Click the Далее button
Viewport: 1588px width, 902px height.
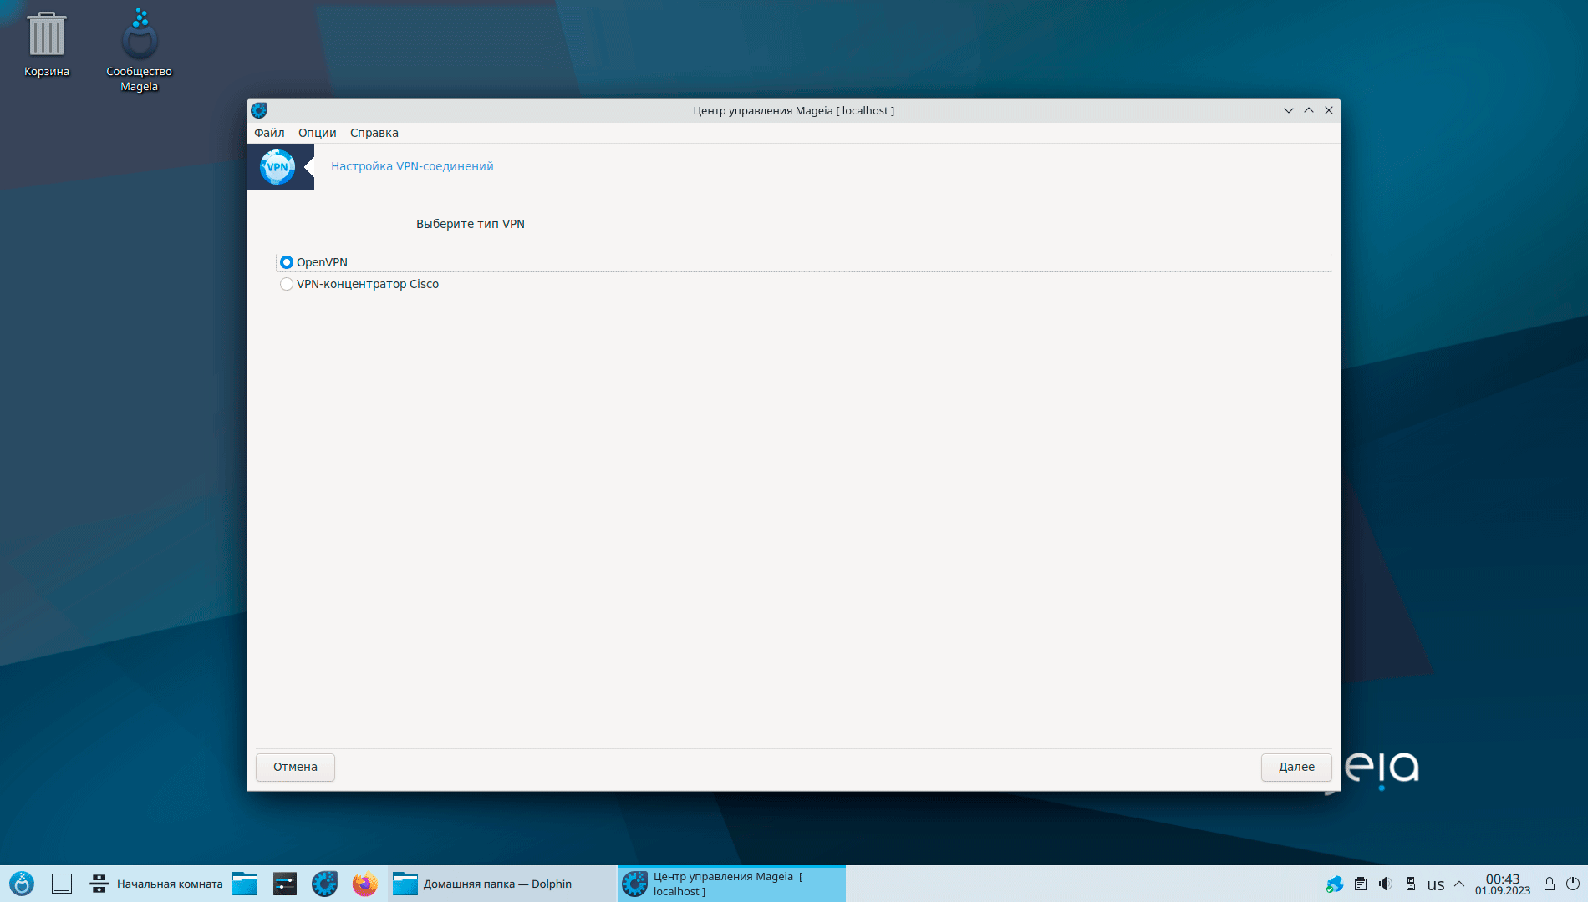coord(1296,767)
